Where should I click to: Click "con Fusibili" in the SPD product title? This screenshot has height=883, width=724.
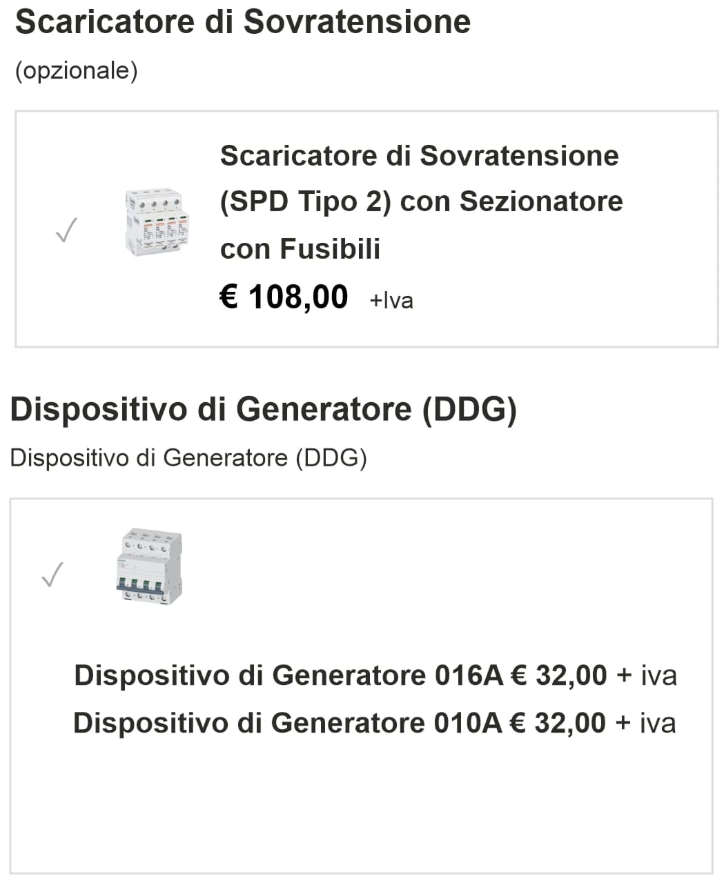pos(300,248)
